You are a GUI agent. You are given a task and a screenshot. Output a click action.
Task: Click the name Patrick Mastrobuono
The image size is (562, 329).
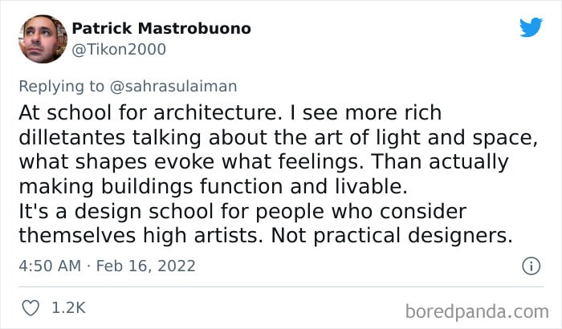[x=161, y=28]
